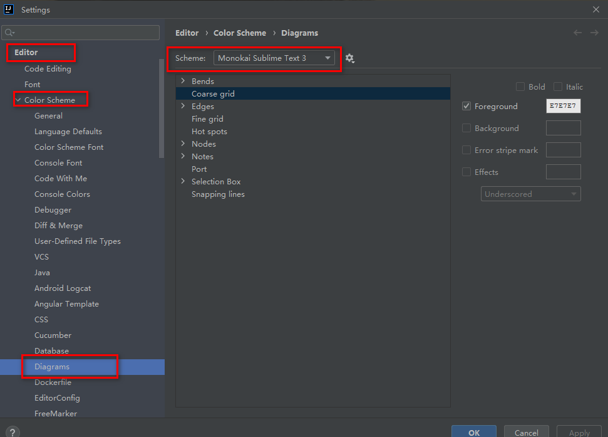The width and height of the screenshot is (608, 437).
Task: Tick the Error stripe mark checkbox
Action: coord(466,150)
